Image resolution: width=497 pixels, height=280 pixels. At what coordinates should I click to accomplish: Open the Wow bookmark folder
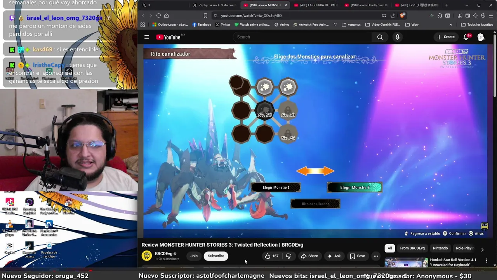(412, 24)
